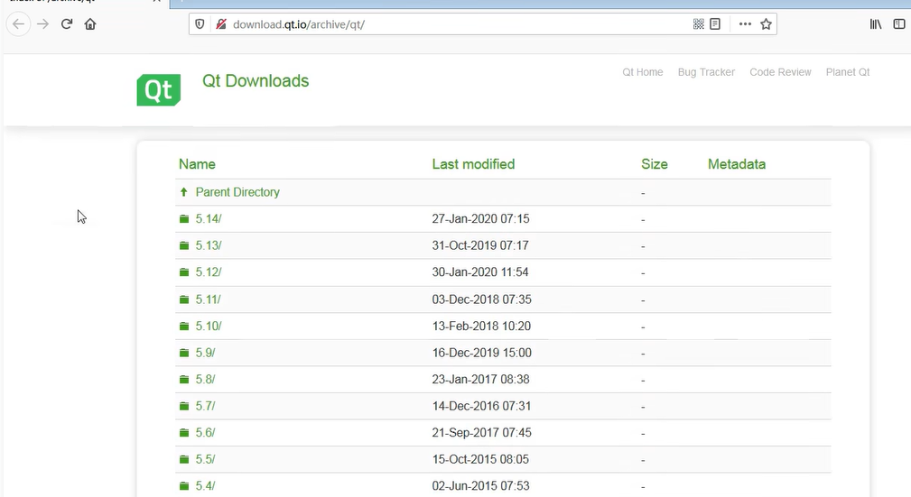Reload the page with refresh icon
The width and height of the screenshot is (911, 497).
tap(67, 23)
